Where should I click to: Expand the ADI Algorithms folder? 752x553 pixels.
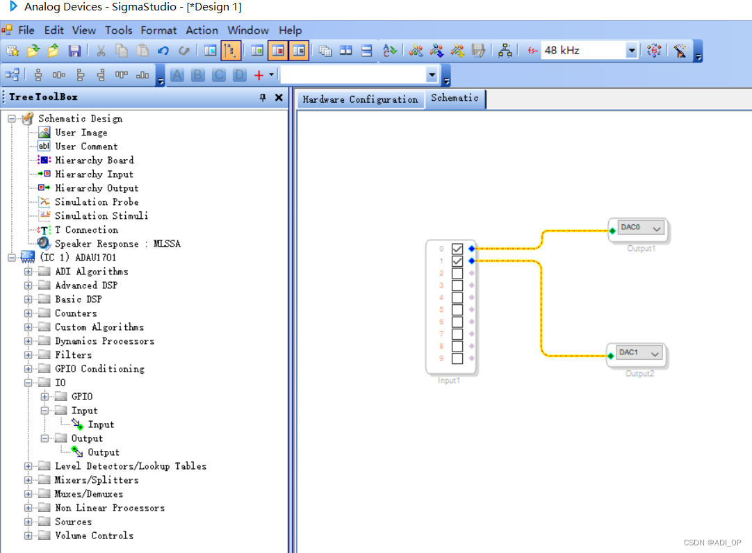28,272
